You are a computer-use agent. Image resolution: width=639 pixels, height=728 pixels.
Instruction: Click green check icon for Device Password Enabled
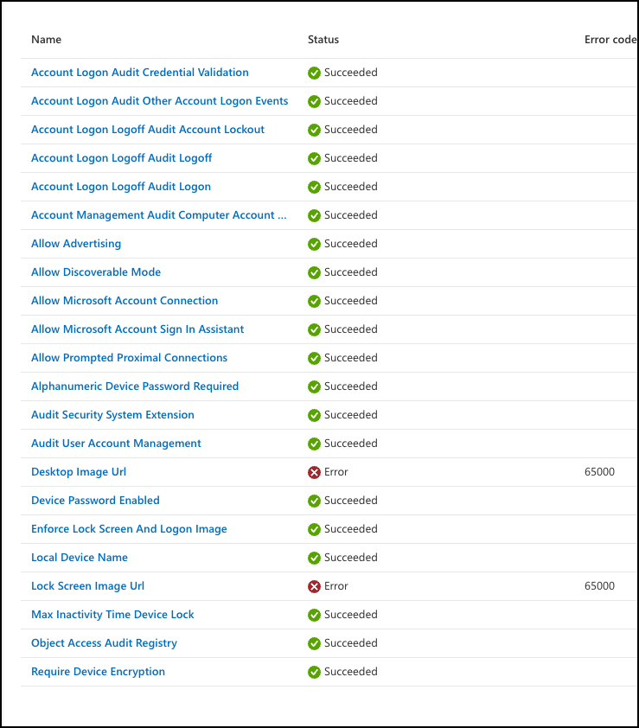pyautogui.click(x=315, y=501)
